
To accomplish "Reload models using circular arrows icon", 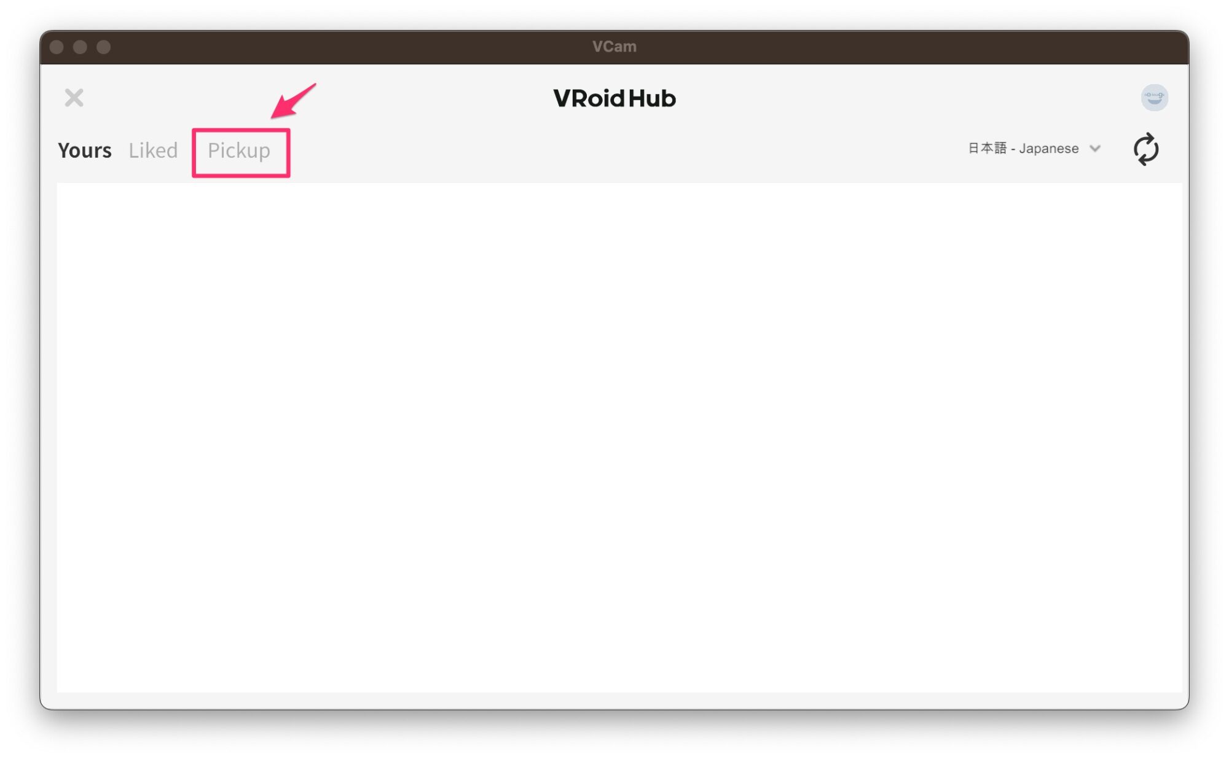I will [x=1146, y=149].
